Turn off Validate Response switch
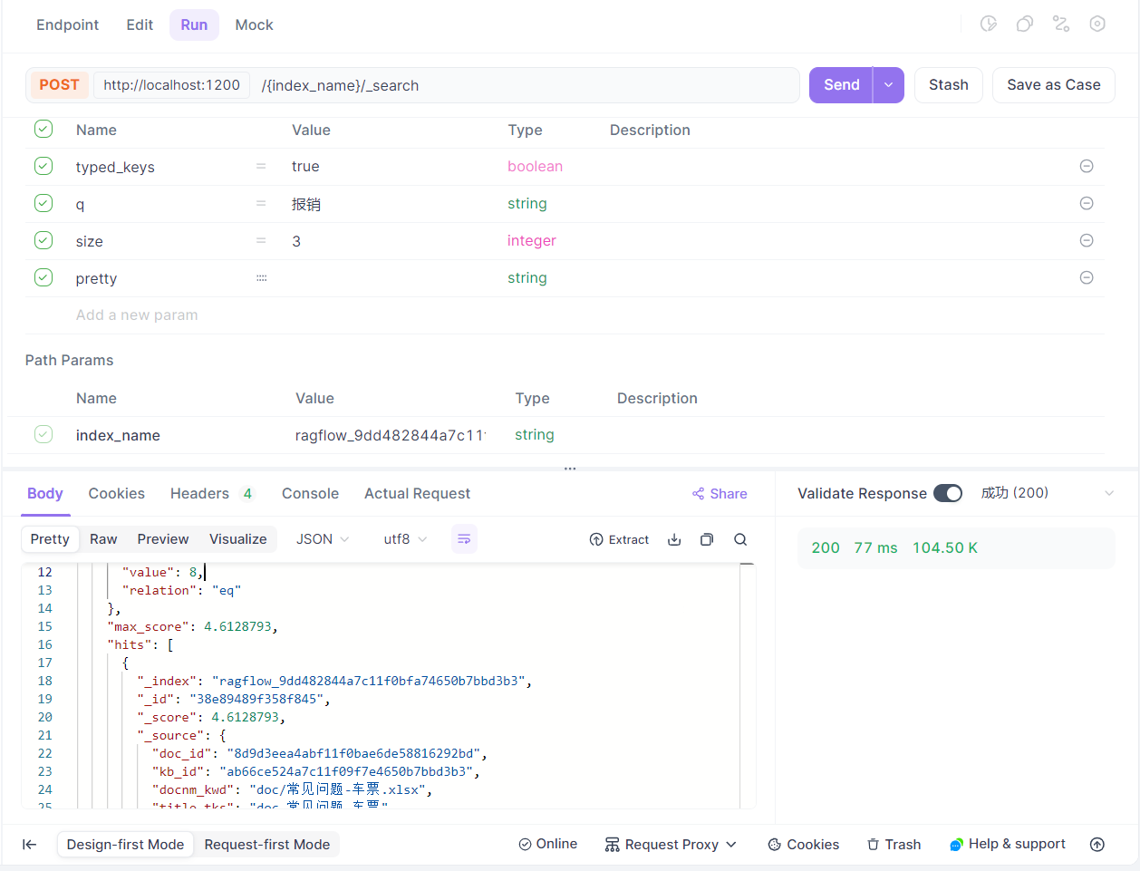The height and width of the screenshot is (871, 1140). 948,493
